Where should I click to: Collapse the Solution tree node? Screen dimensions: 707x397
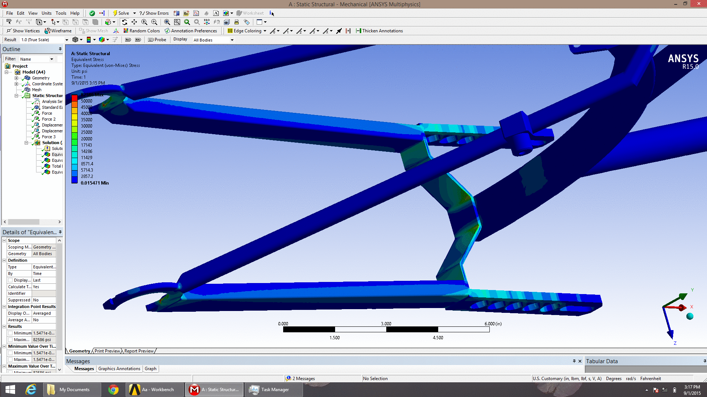(x=26, y=143)
